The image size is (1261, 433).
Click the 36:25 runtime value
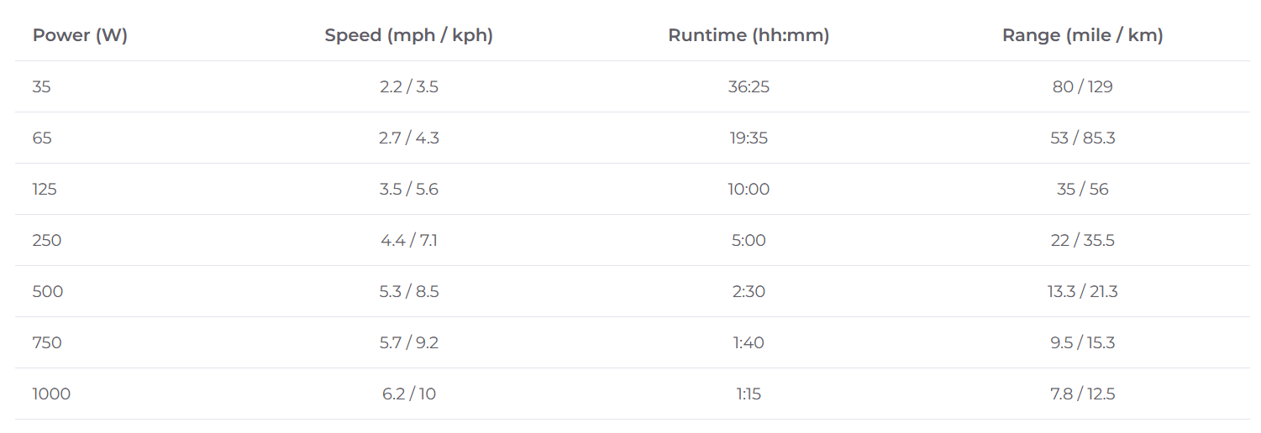tap(749, 86)
